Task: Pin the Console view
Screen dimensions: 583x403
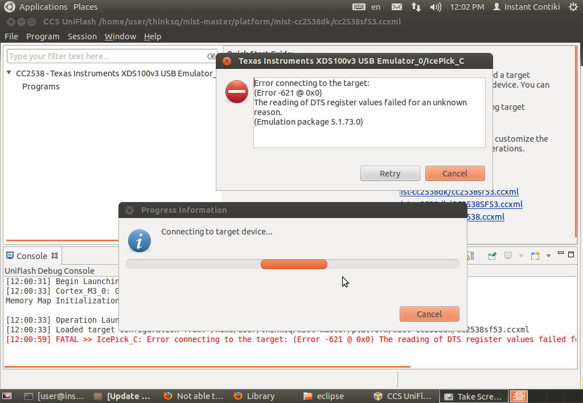Action: [x=492, y=256]
